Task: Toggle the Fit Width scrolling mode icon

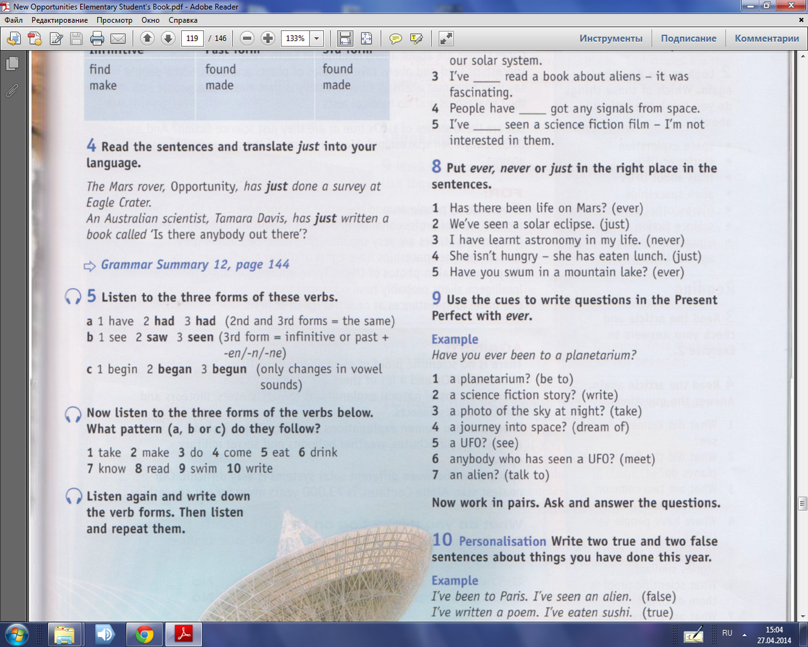Action: 345,38
